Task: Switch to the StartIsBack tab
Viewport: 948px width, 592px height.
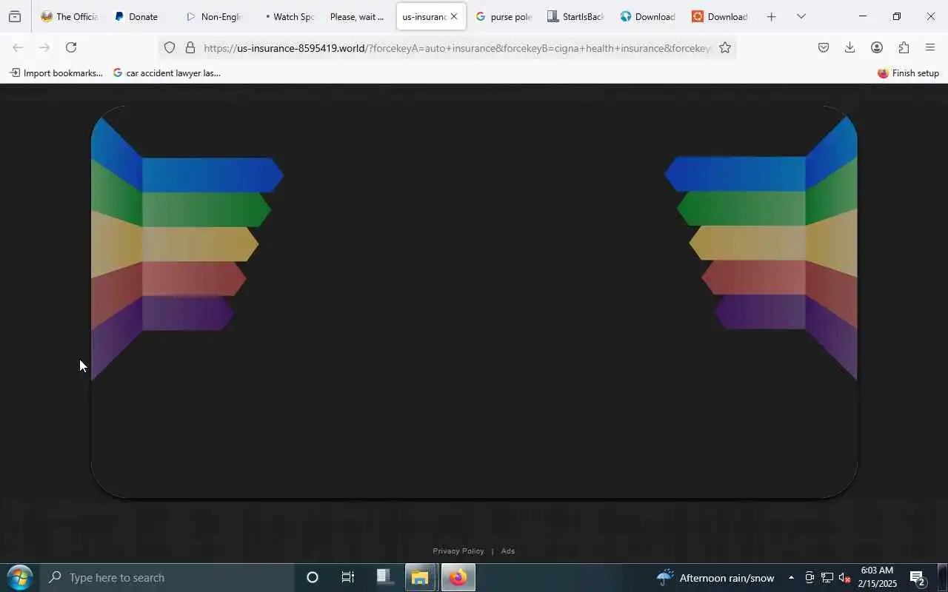Action: point(575,16)
